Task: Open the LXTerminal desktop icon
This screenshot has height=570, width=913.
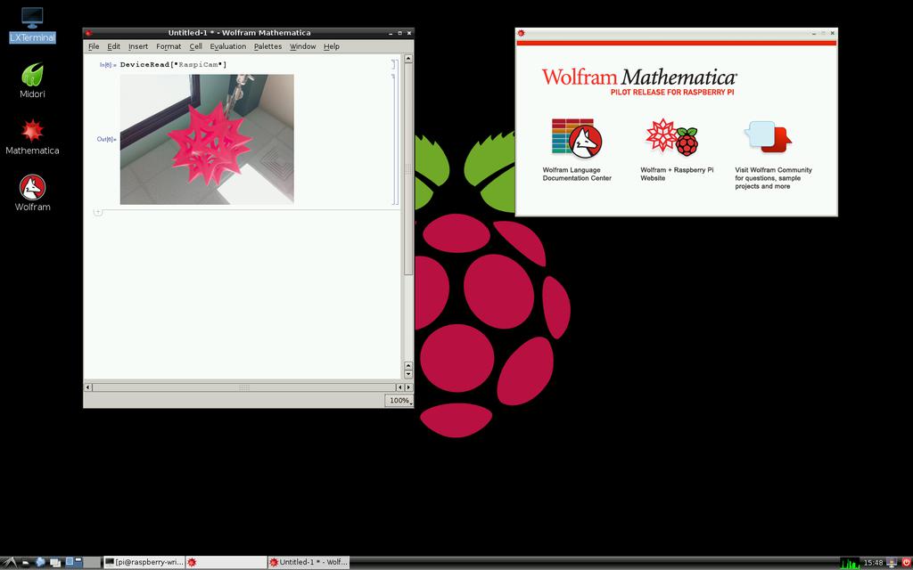Action: click(x=32, y=19)
